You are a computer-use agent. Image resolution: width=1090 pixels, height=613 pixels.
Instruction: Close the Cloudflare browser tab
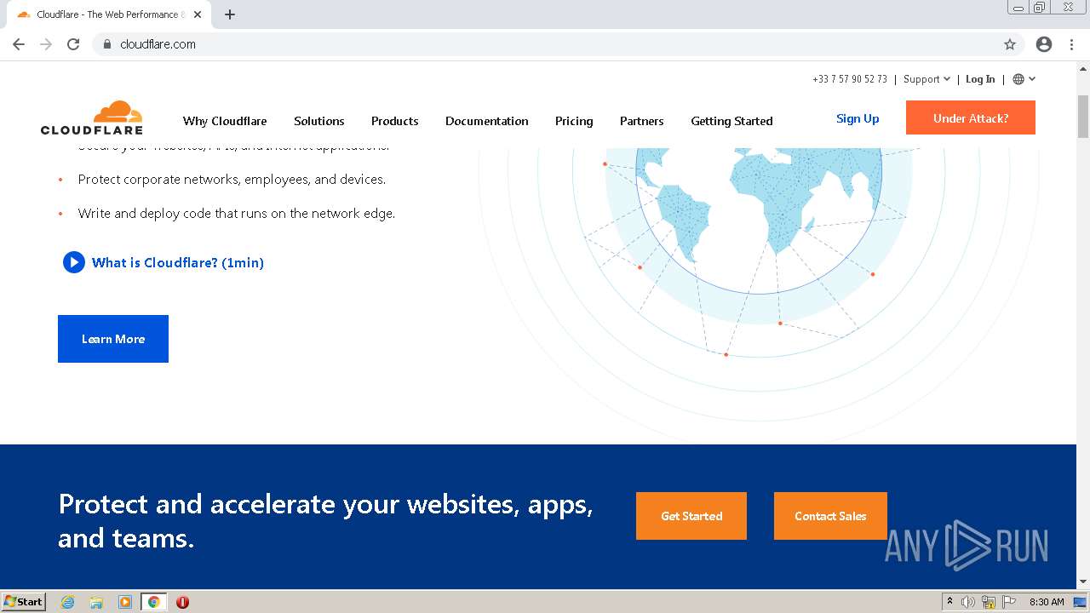pos(198,14)
